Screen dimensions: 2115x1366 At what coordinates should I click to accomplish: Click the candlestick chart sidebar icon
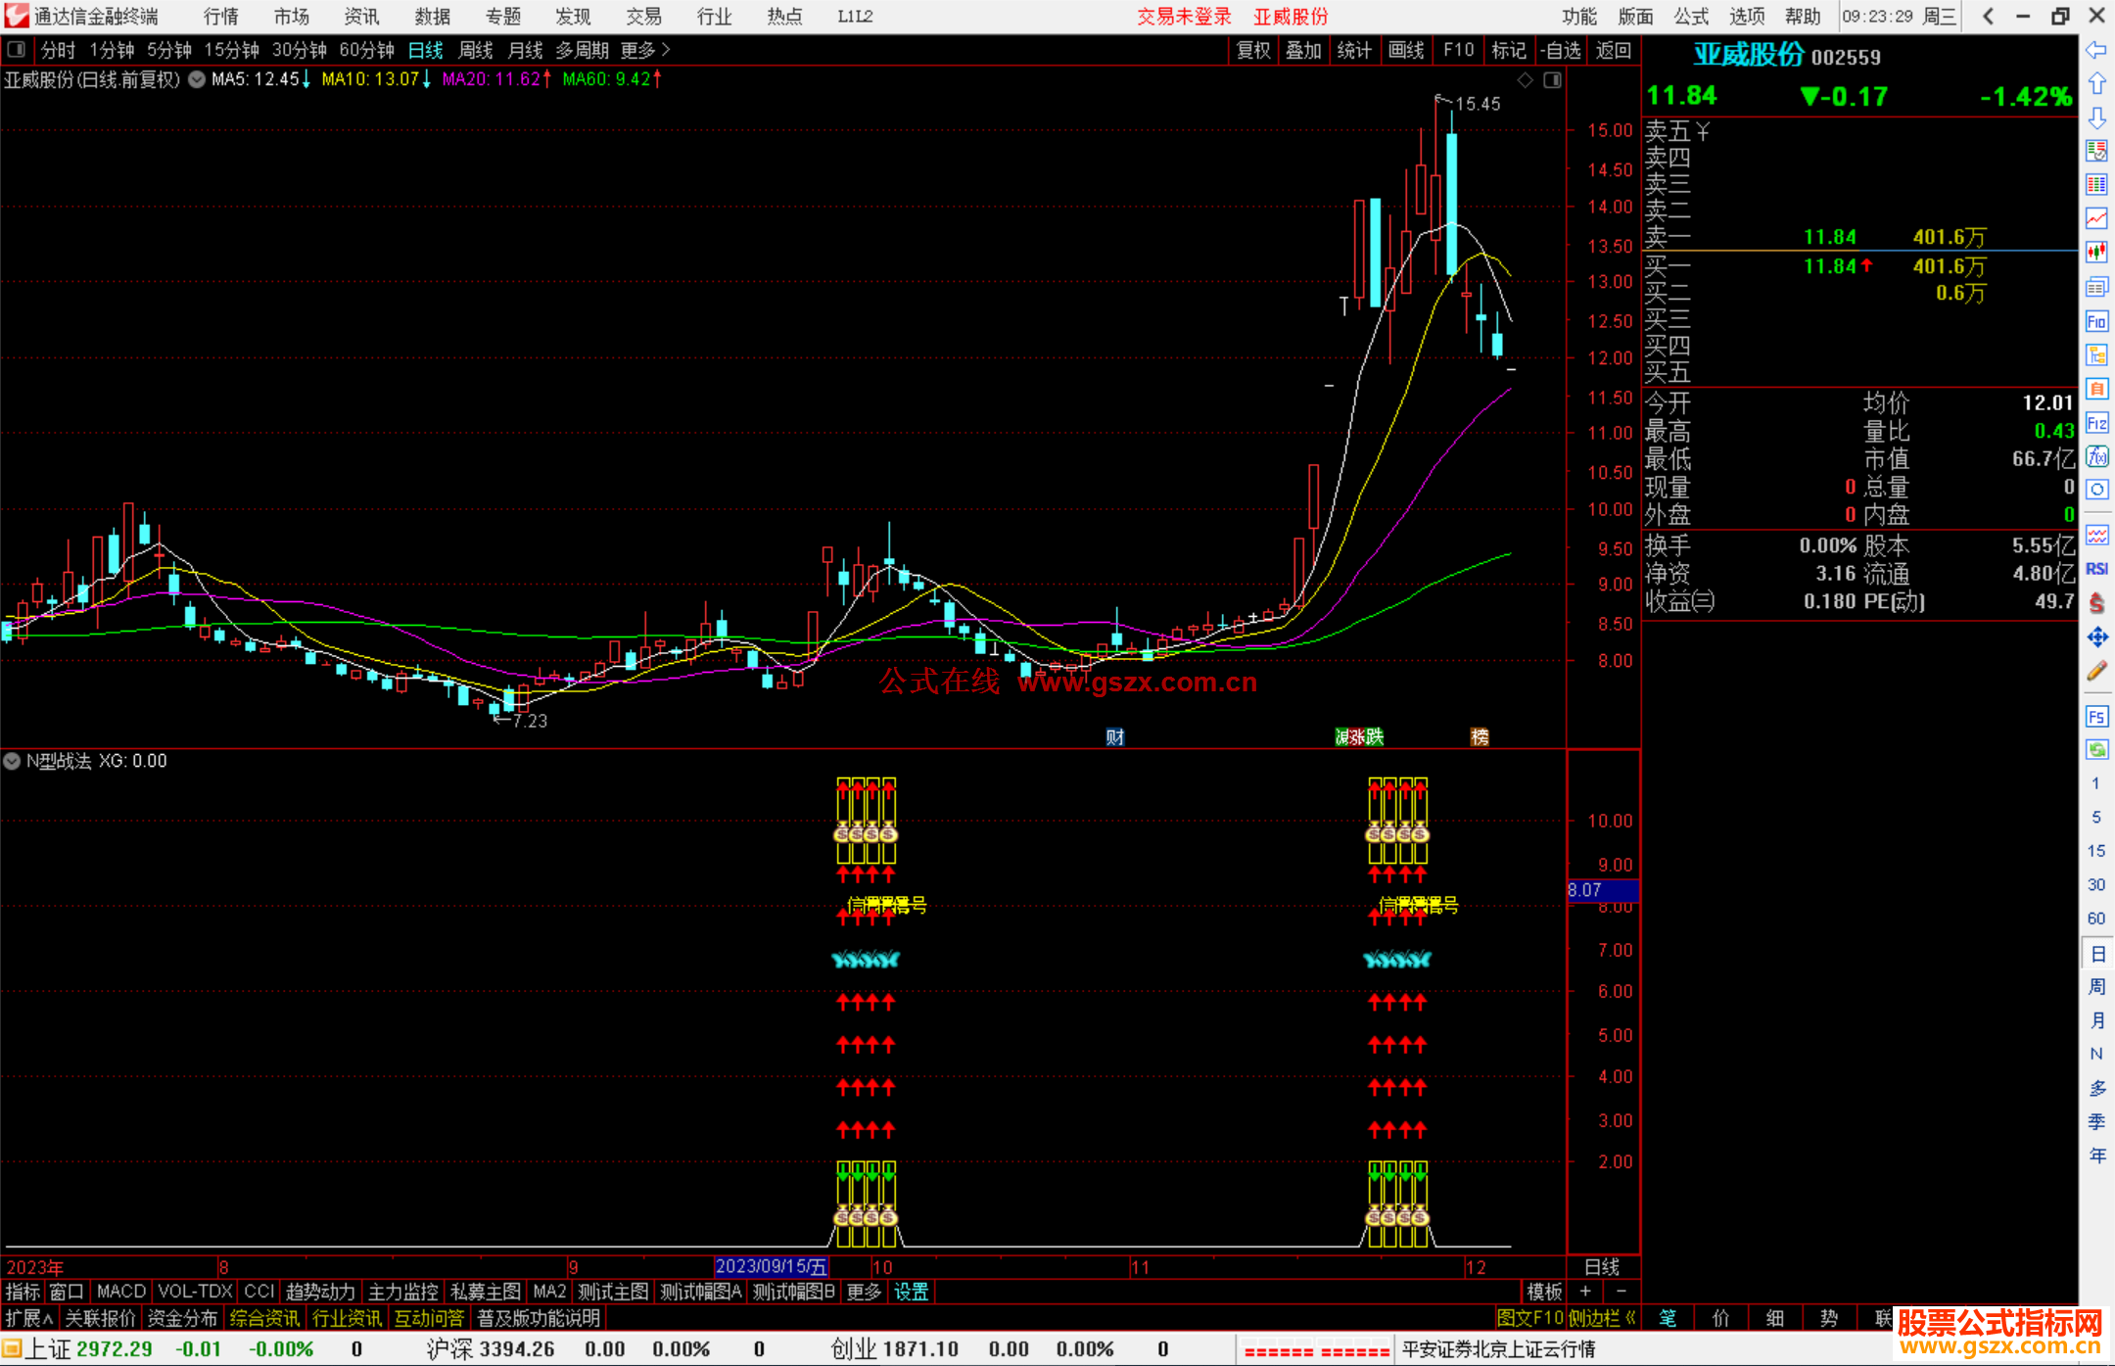pos(2096,252)
